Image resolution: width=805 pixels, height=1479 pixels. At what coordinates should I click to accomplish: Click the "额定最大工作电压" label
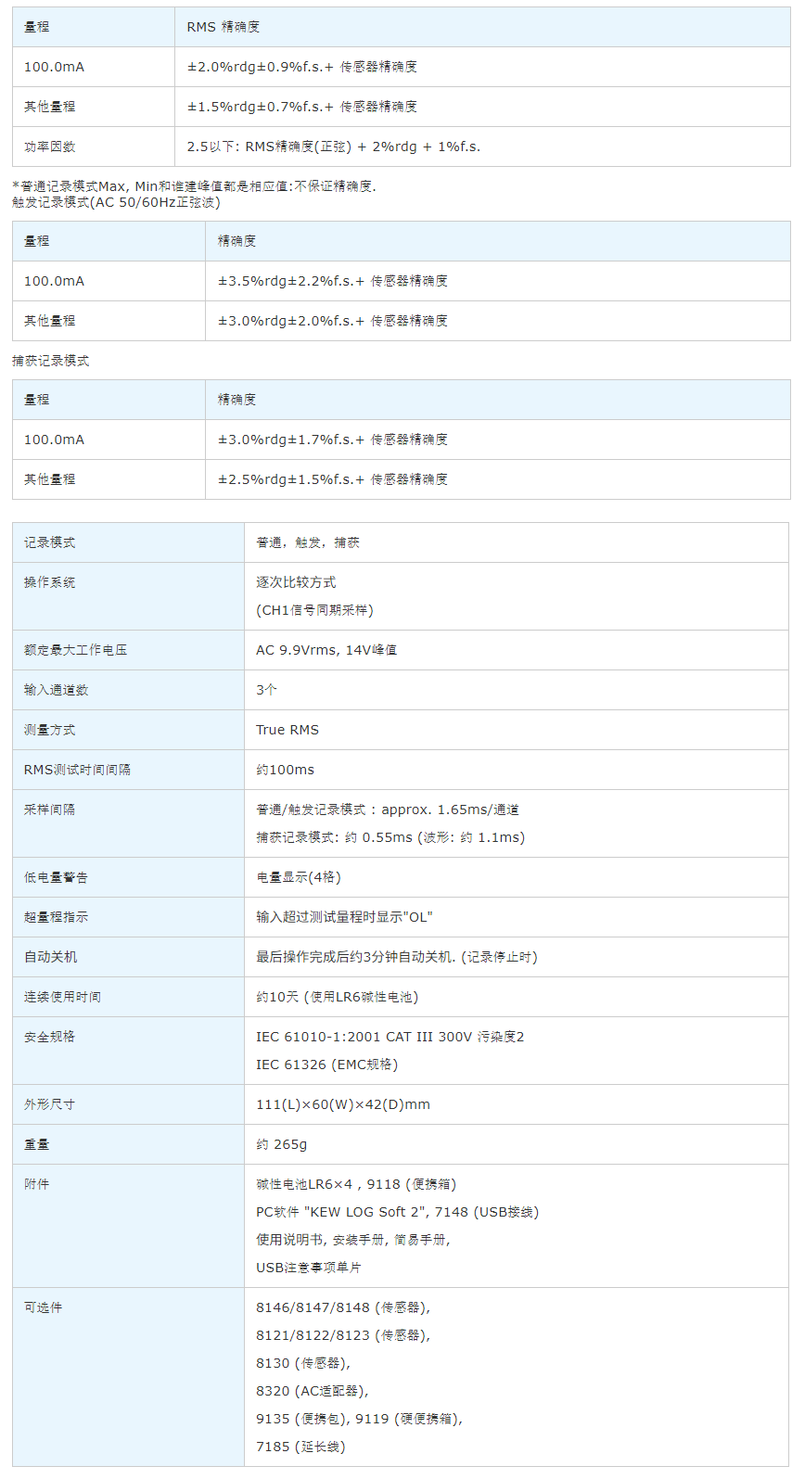click(x=76, y=650)
